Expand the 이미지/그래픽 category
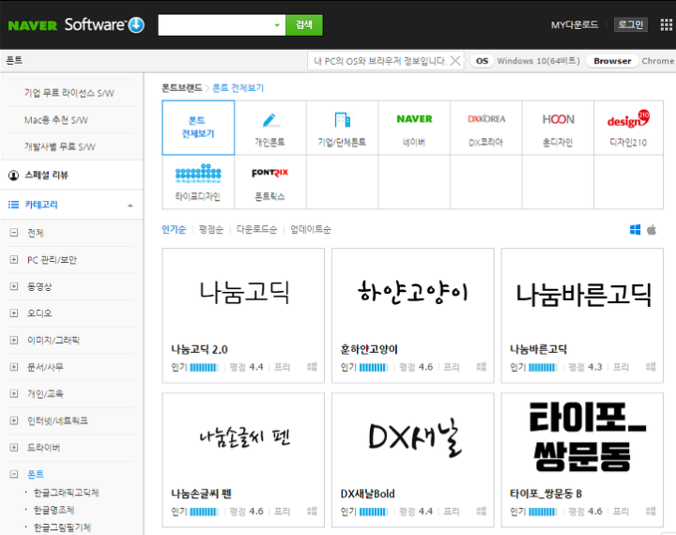The width and height of the screenshot is (676, 535). coord(14,340)
